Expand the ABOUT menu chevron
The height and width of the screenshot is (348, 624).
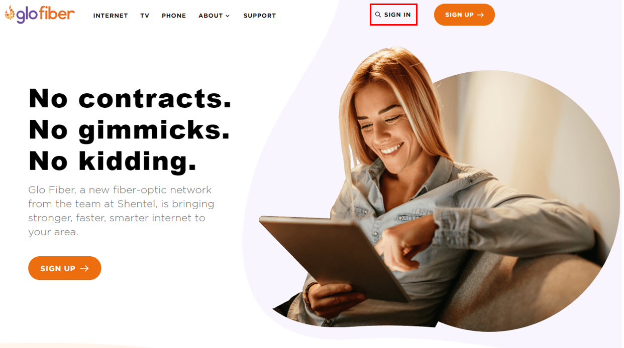(x=228, y=16)
